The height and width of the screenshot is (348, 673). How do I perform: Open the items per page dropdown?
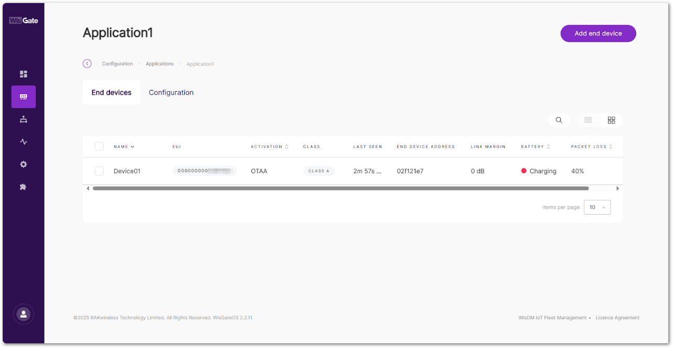click(x=597, y=207)
